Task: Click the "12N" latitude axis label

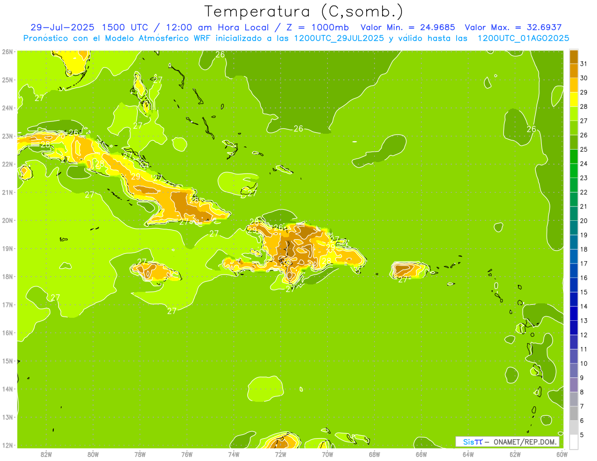Action: (x=7, y=445)
